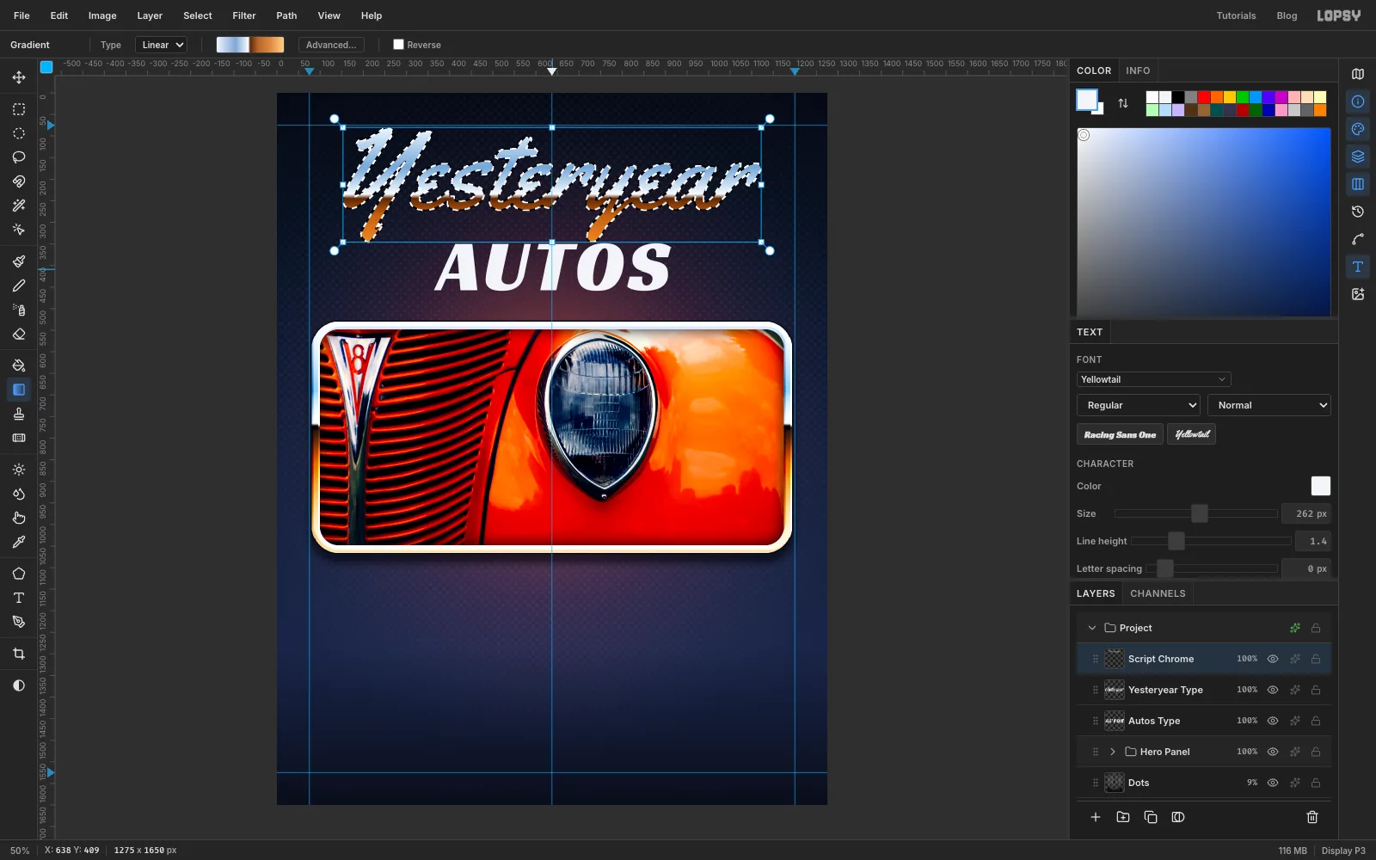Screen dimensions: 1376x860
Task: Open the gradient Type dropdown
Action: [161, 45]
